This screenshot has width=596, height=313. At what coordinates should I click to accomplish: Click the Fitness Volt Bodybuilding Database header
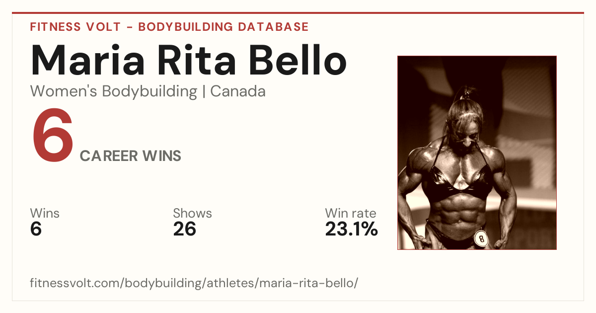tap(169, 27)
